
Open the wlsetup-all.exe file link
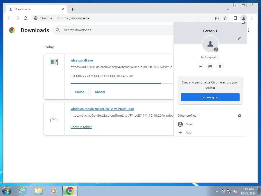coord(82,60)
